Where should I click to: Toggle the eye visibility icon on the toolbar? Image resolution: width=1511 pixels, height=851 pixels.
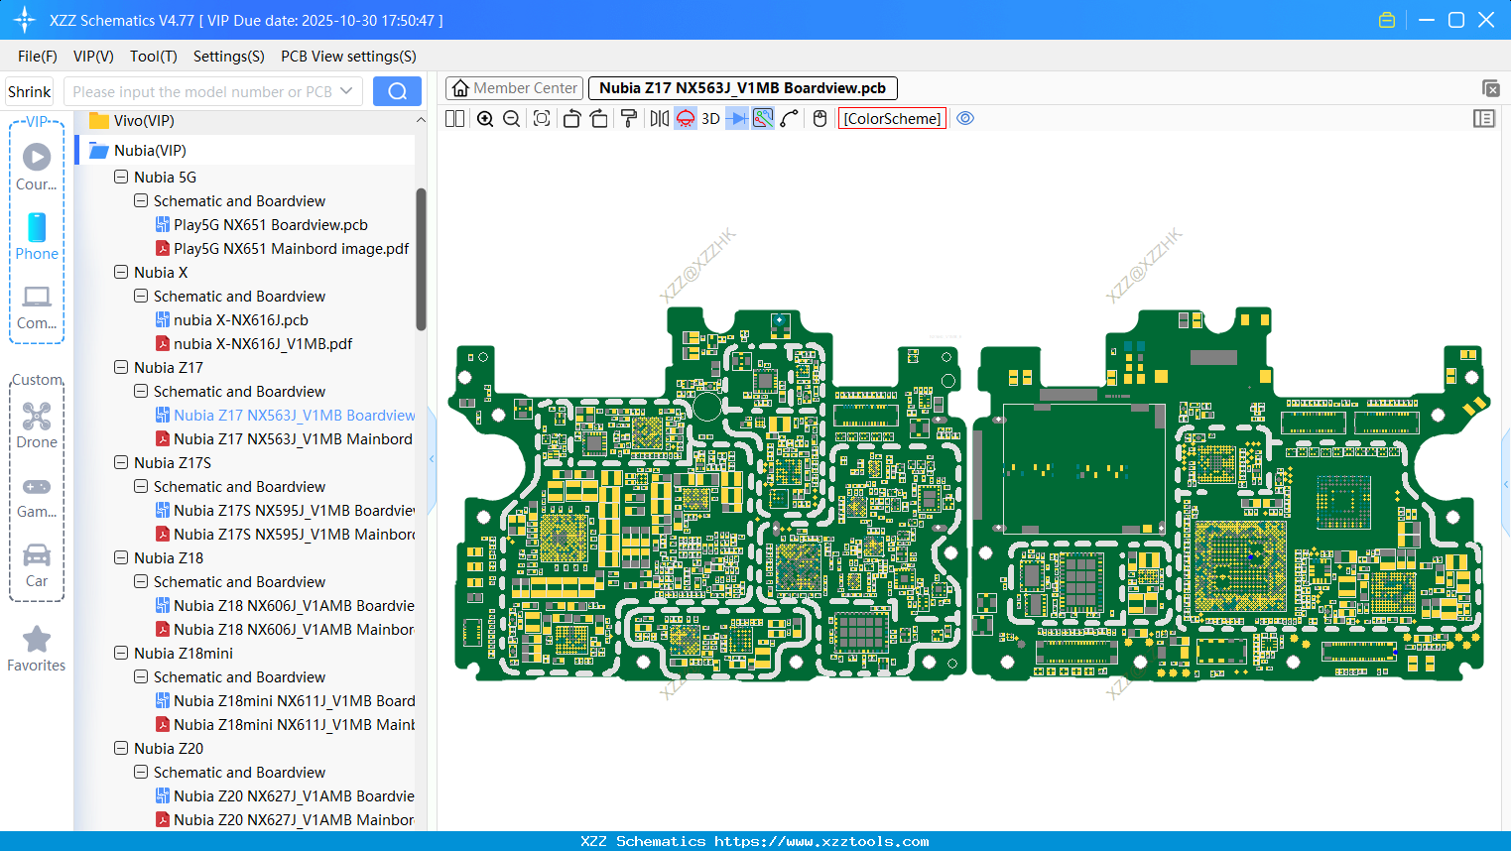[x=965, y=118]
